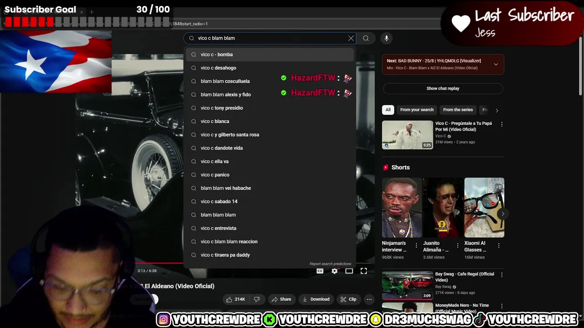
Task: Open options menu for Pregúntale a Tu Papá video
Action: 502,124
